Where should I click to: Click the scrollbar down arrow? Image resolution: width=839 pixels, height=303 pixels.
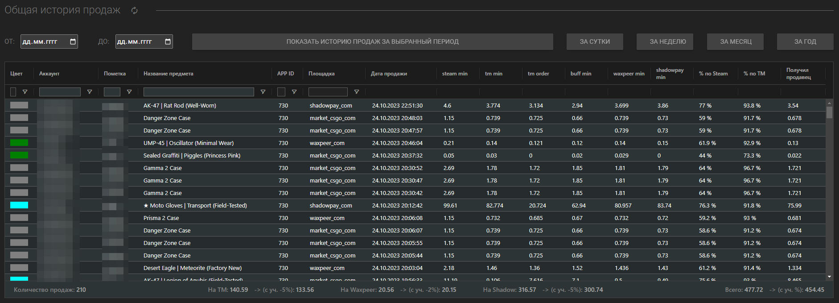[x=829, y=277]
